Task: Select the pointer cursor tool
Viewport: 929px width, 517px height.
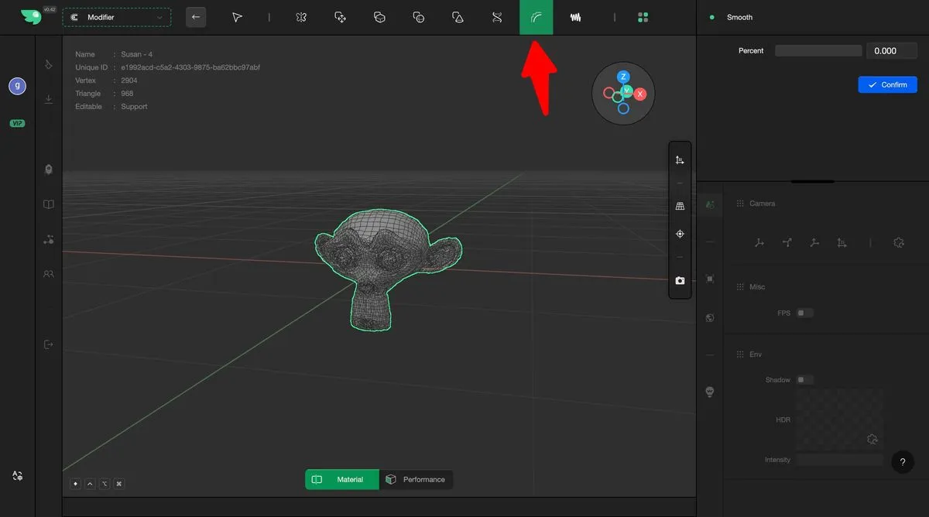Action: (x=237, y=17)
